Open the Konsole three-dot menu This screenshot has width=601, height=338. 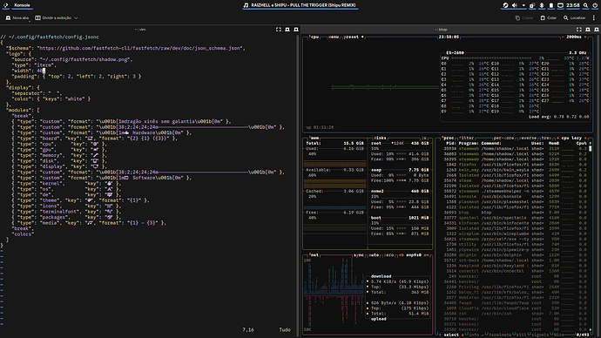click(594, 18)
